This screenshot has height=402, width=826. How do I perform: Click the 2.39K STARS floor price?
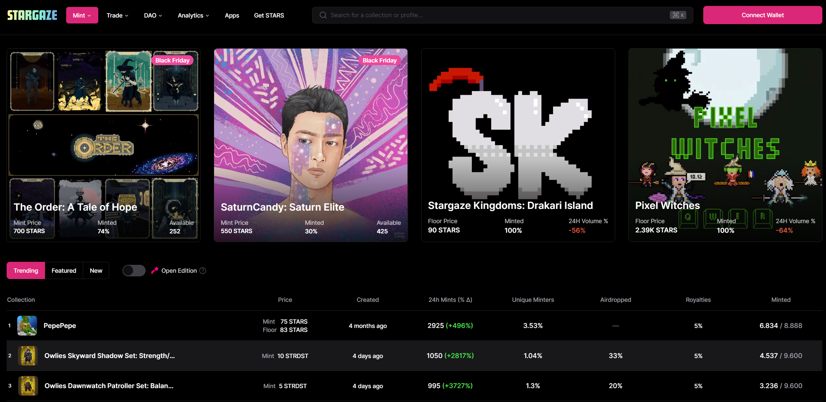(x=656, y=230)
